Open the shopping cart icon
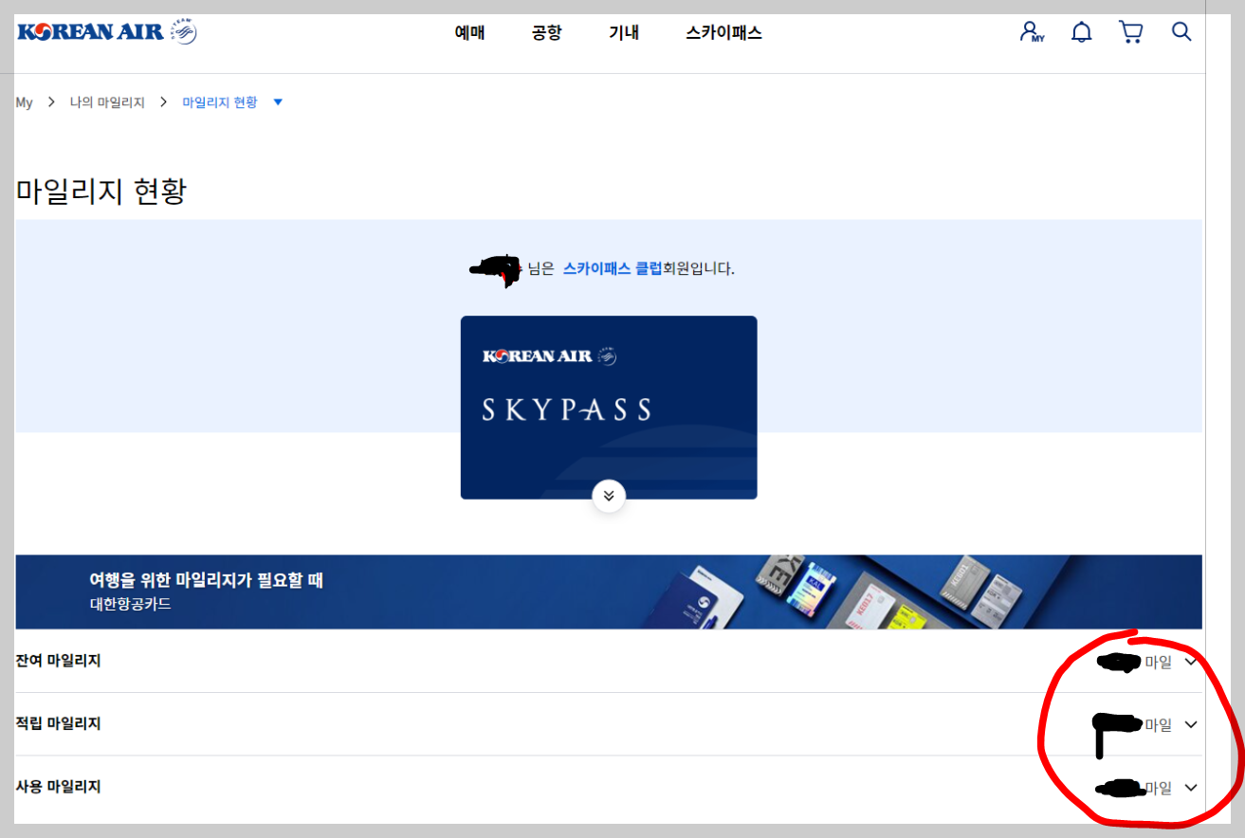 pyautogui.click(x=1130, y=32)
